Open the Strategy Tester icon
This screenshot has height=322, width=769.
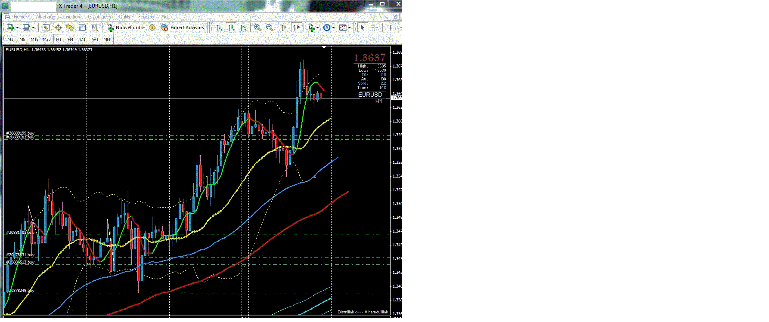(94, 28)
